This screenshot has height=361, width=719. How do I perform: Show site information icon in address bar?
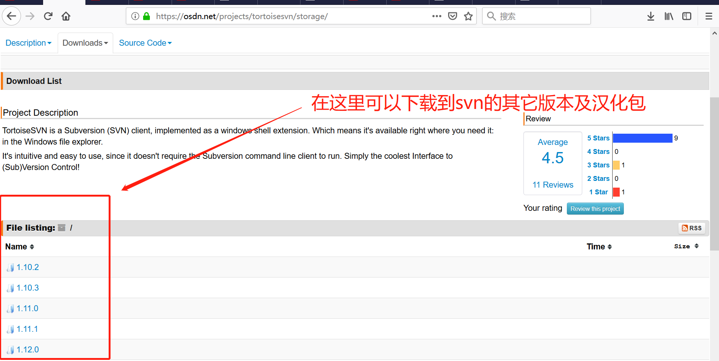135,16
